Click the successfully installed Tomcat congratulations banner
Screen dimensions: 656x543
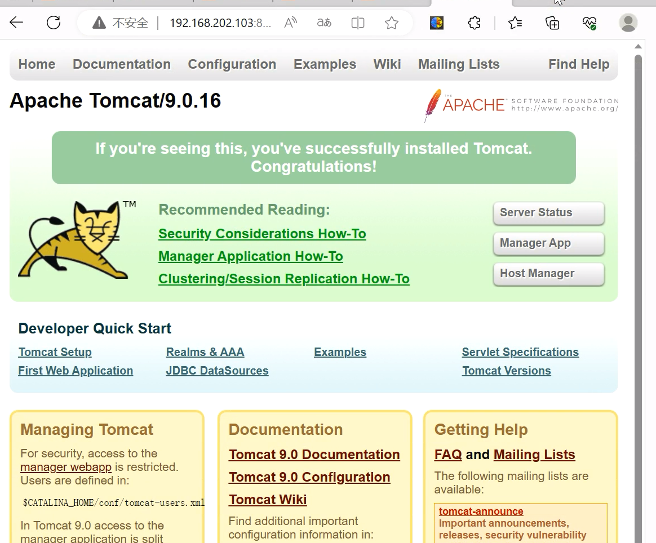314,158
